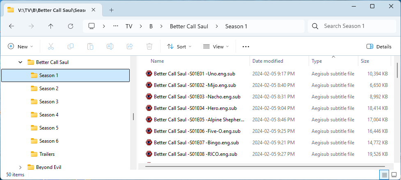Click the Forward navigation arrow

(x=31, y=26)
